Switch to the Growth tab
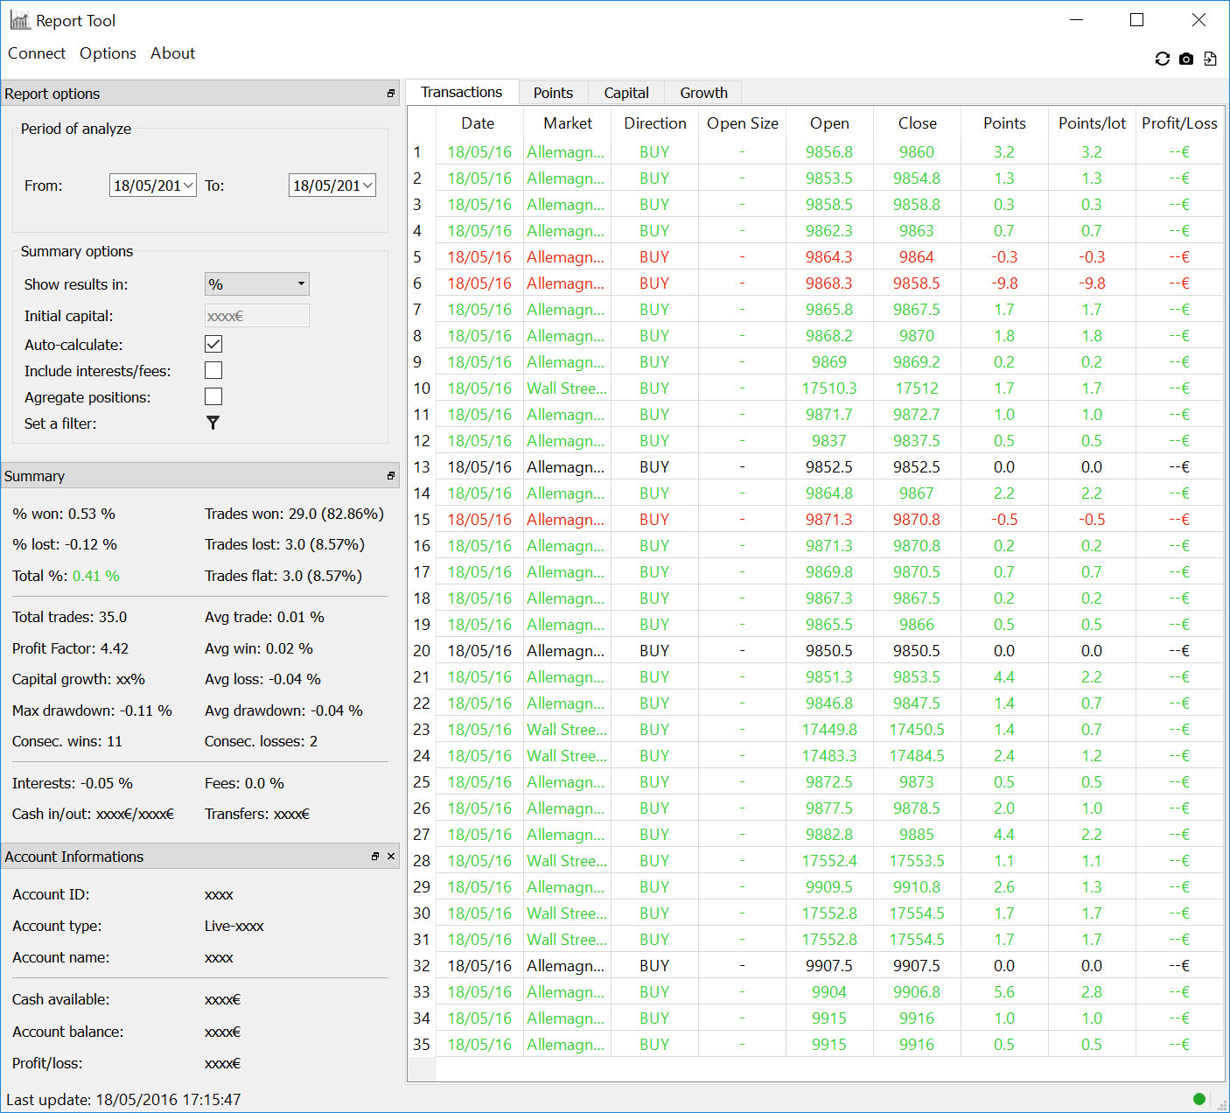The image size is (1230, 1113). (703, 93)
